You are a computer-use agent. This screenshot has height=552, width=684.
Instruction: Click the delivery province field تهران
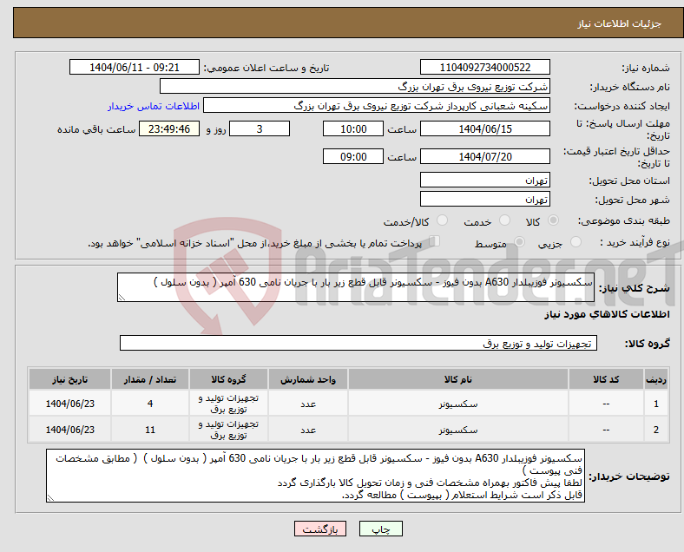(485, 180)
